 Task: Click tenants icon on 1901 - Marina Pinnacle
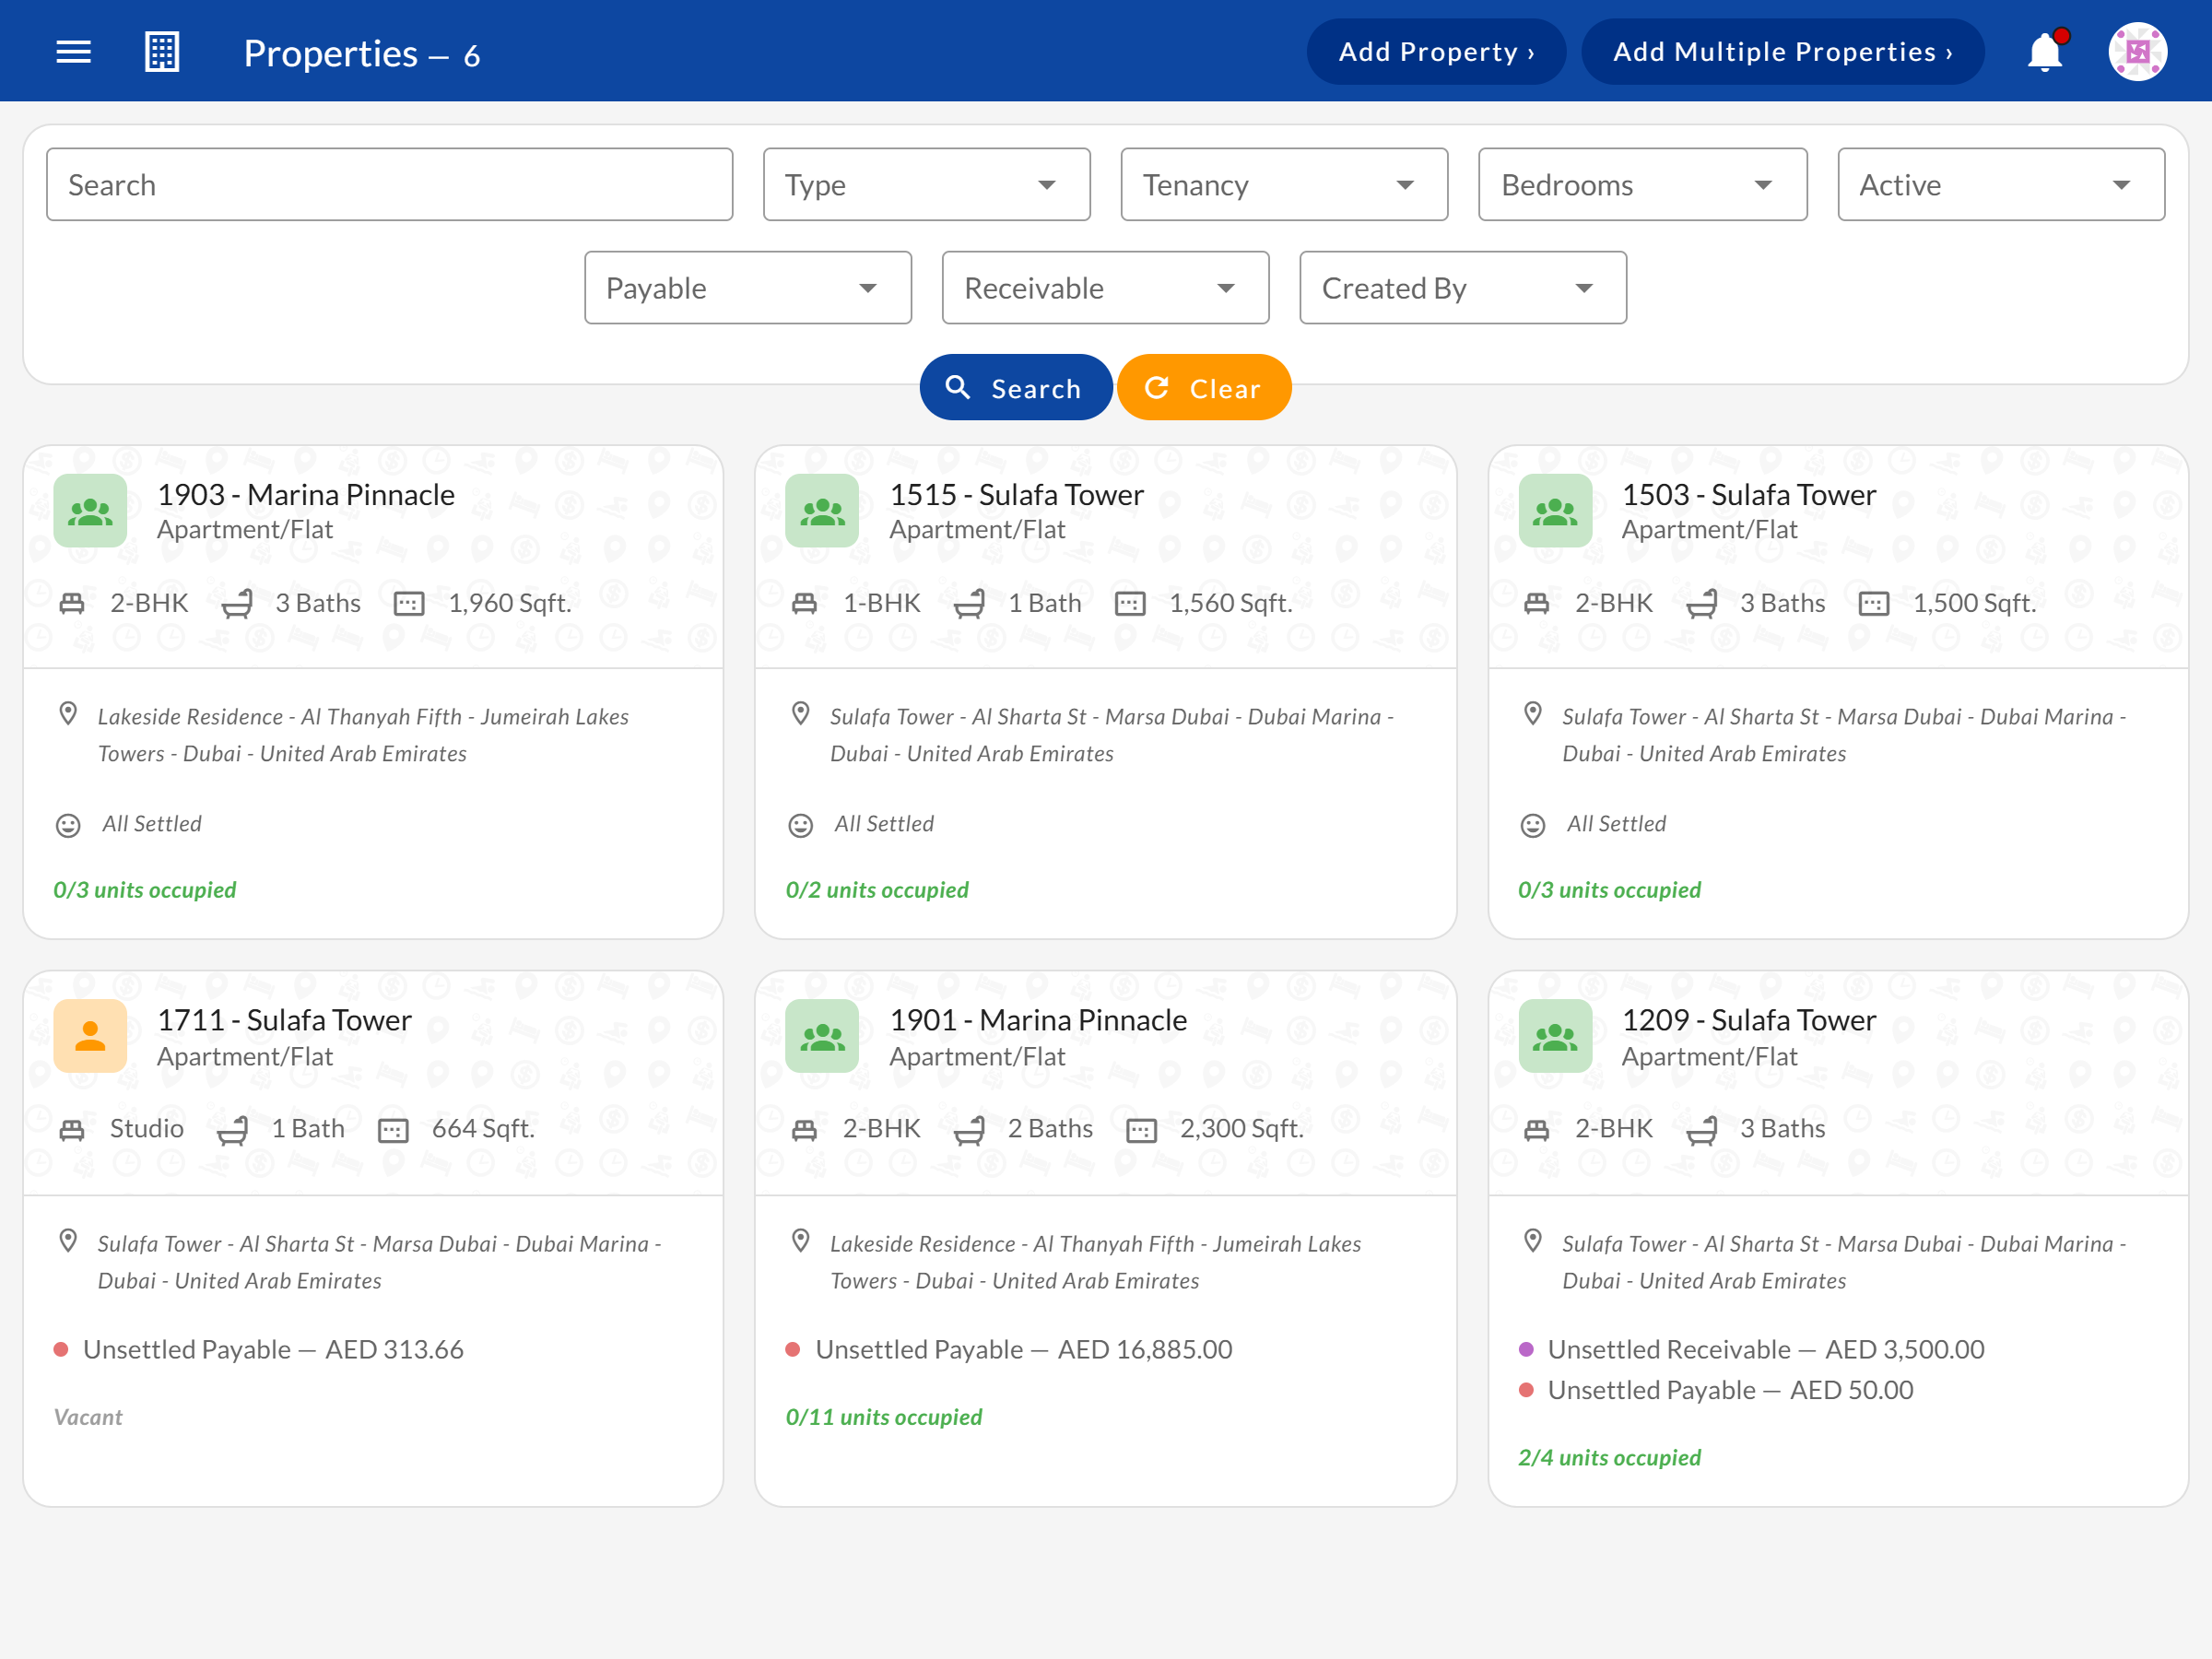(822, 1036)
